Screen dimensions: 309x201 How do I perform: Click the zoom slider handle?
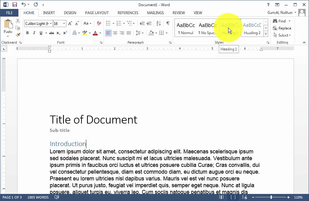coord(271,197)
